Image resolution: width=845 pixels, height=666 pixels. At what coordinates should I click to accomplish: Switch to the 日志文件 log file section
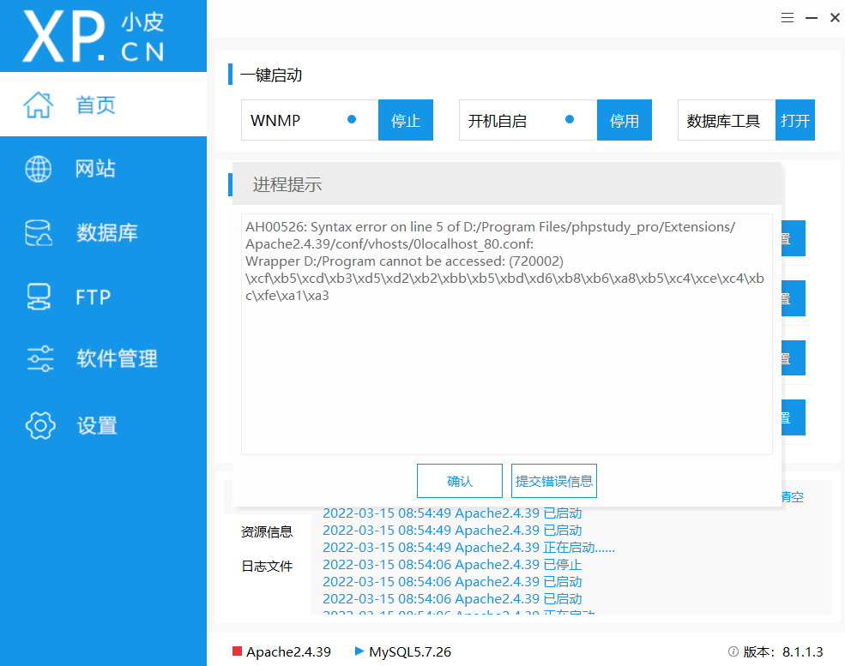267,565
